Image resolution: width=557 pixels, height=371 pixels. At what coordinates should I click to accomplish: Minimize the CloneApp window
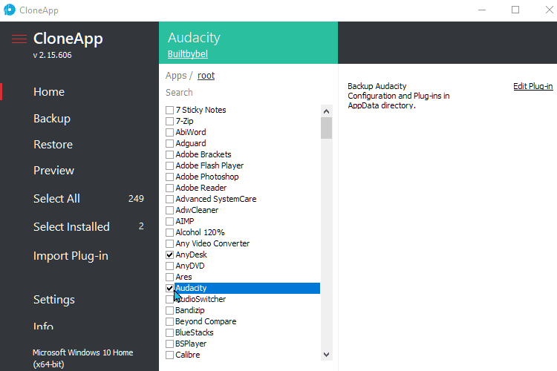482,10
